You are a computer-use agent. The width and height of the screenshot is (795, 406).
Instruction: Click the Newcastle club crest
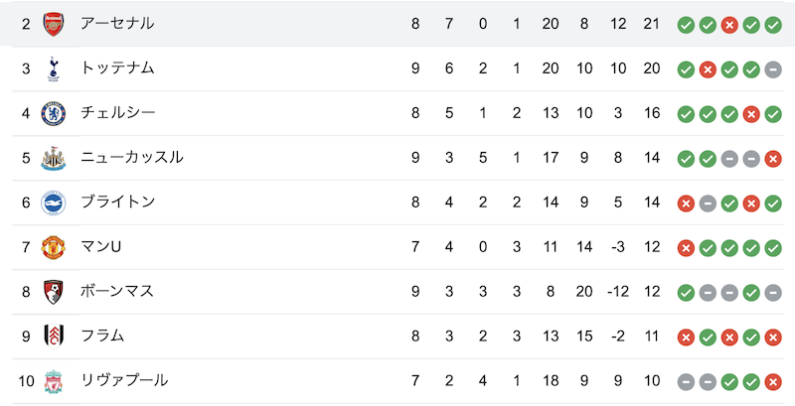pos(54,158)
